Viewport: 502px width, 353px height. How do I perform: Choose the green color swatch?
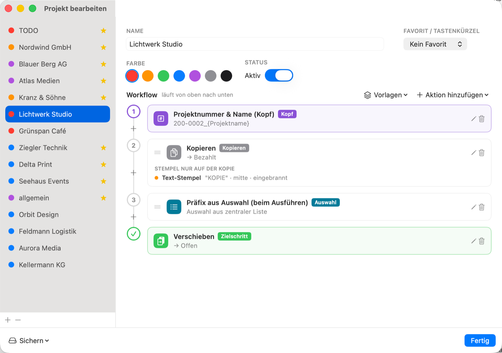tap(163, 76)
